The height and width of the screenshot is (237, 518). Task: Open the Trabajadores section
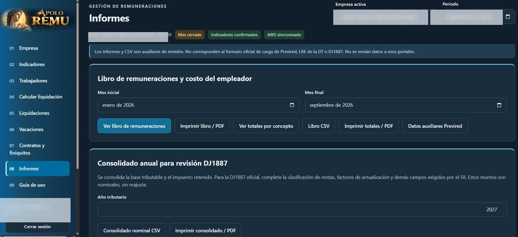[x=37, y=81]
